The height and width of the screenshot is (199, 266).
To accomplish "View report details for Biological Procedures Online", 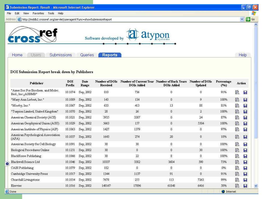I will pos(237,150).
